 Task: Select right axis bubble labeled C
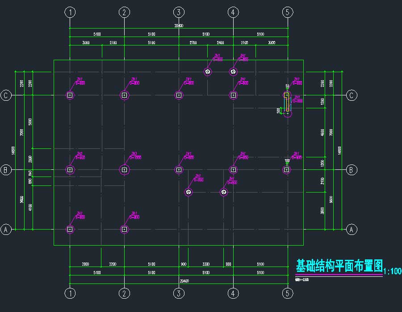coord(352,95)
